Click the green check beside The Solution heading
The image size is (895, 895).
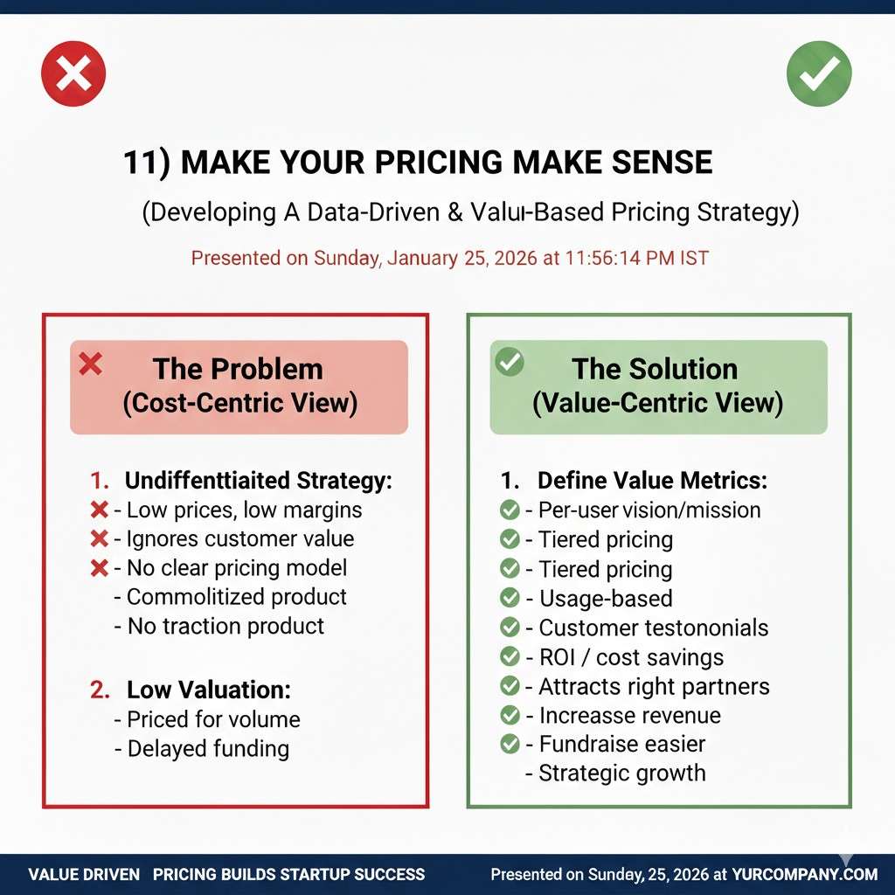pos(510,362)
